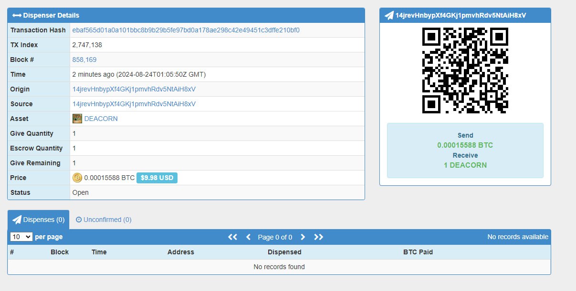
Task: Open the Source address link
Action: coord(134,104)
